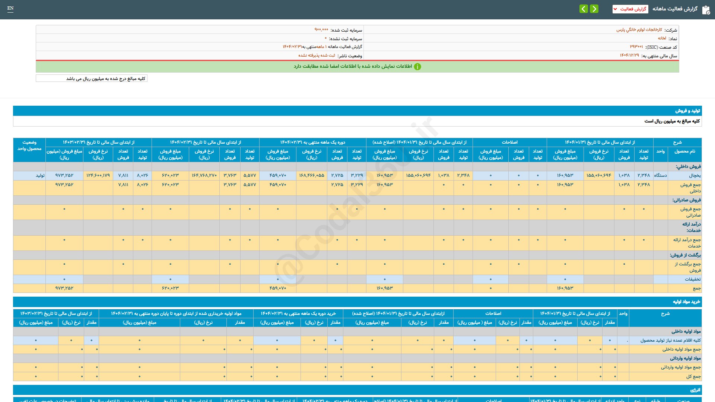Click the green right-arrow navigation button
The width and height of the screenshot is (715, 402).
[x=594, y=9]
